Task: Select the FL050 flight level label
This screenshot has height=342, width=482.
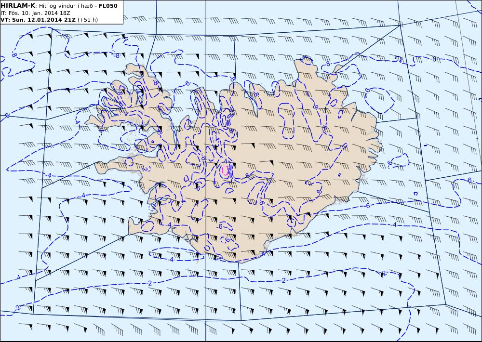Action: [108, 6]
